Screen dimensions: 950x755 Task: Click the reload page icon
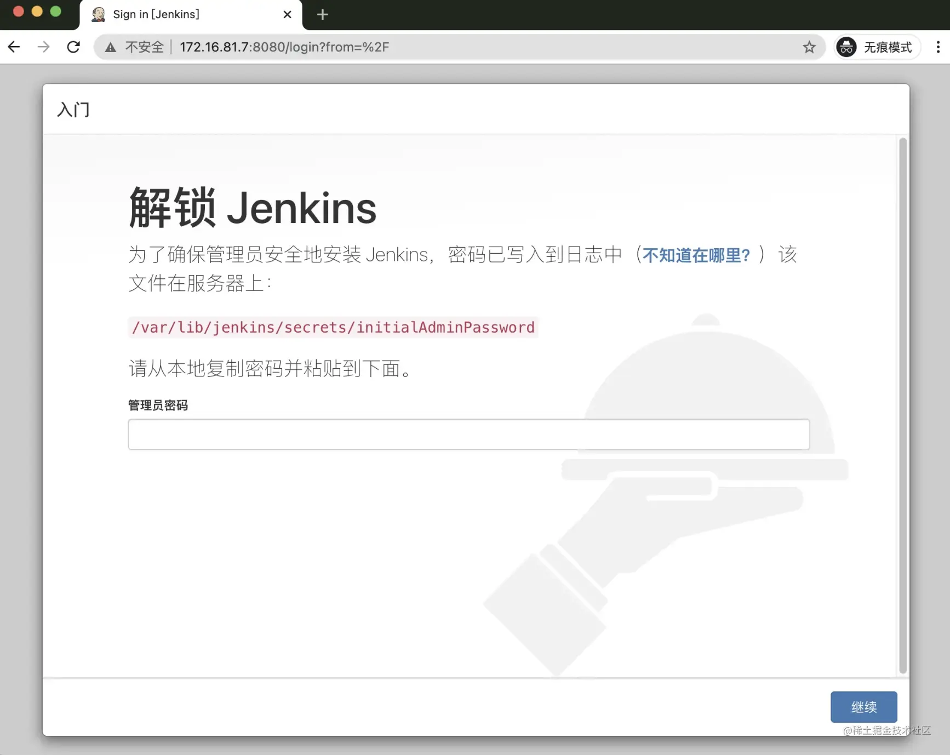tap(73, 47)
